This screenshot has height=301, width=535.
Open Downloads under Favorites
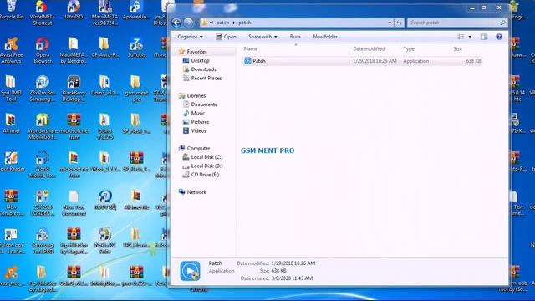203,69
